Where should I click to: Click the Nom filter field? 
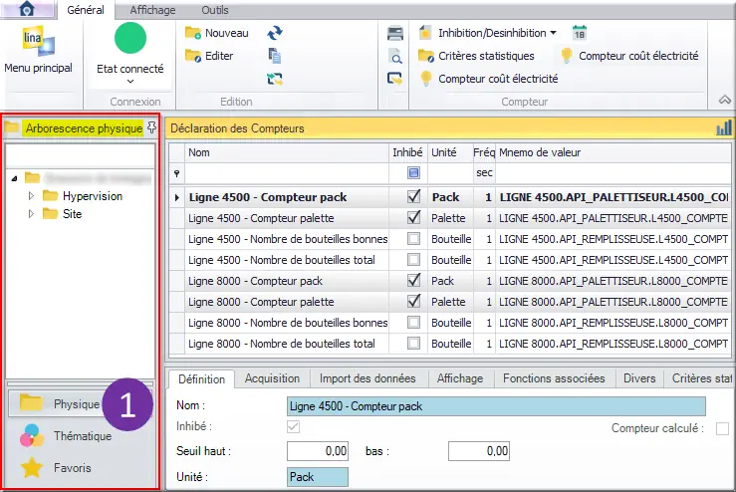[287, 172]
